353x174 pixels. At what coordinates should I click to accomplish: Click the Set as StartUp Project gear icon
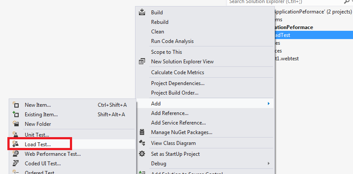pos(142,154)
